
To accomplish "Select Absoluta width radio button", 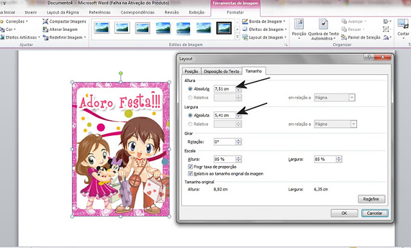I will 190,115.
